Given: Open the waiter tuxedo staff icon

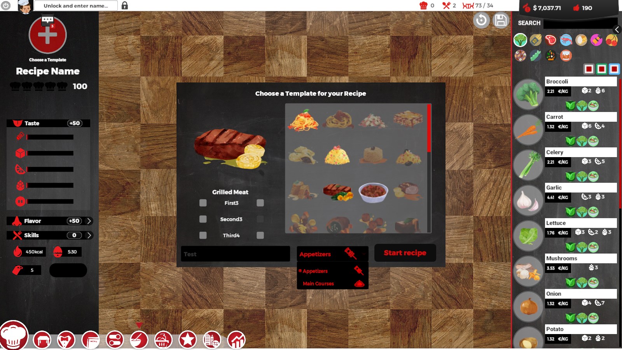Looking at the screenshot, I should 66,340.
